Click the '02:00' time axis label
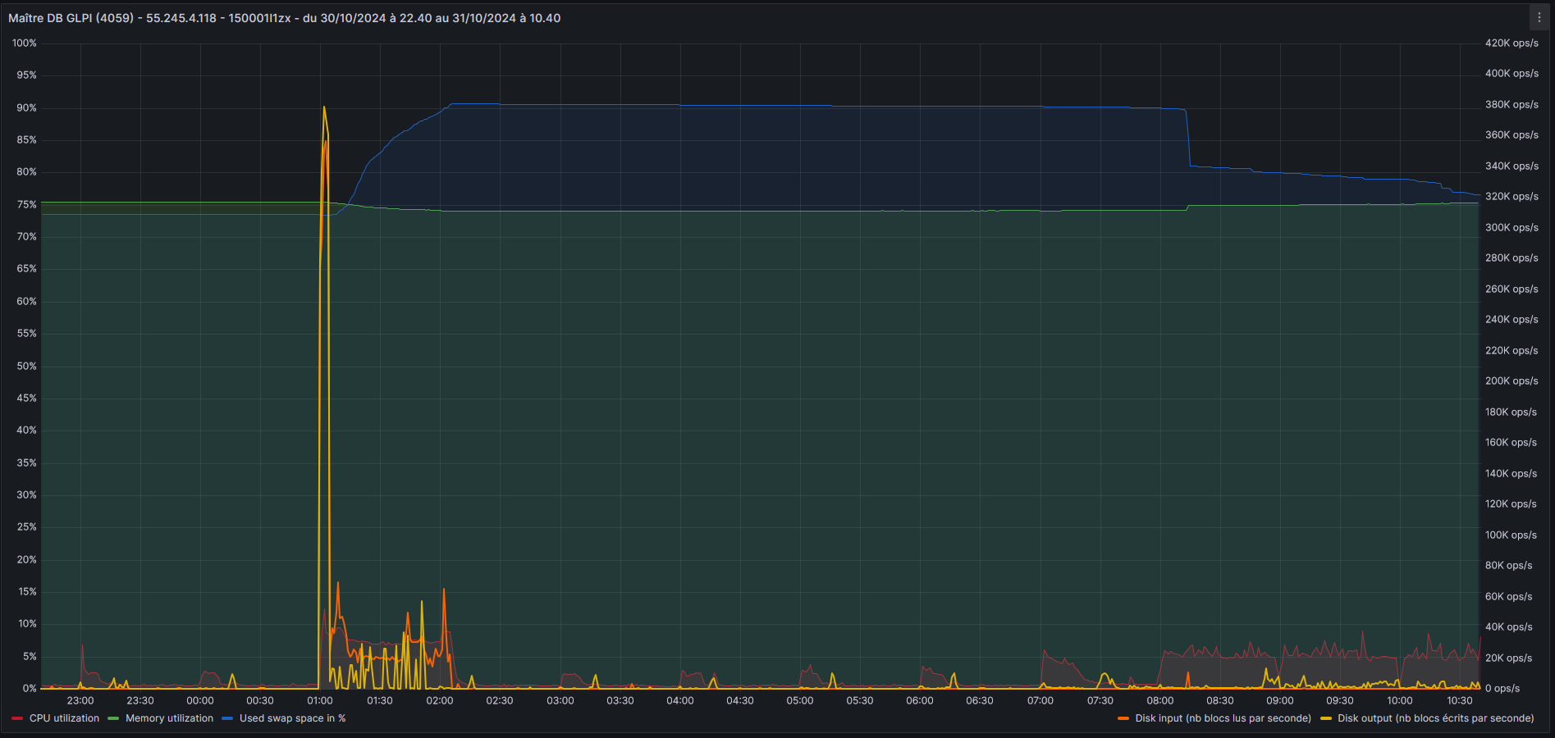The height and width of the screenshot is (738, 1555). pyautogui.click(x=440, y=700)
